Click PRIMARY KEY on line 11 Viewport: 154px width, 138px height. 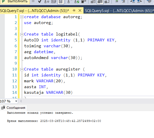91,75
